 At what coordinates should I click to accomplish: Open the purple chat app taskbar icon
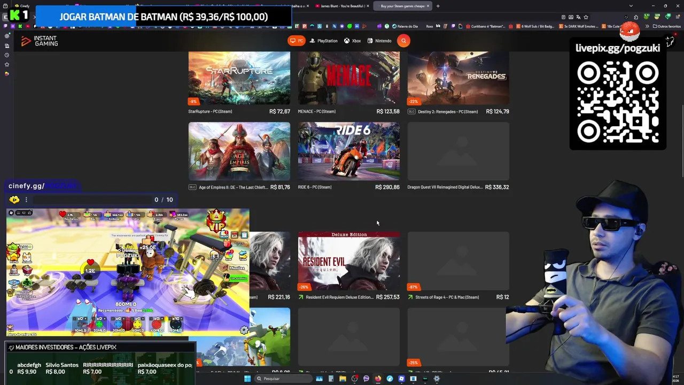tap(366, 379)
